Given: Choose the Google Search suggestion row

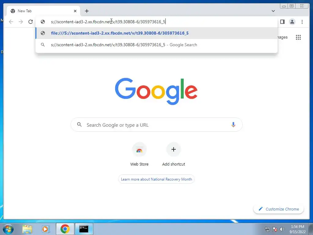Looking at the screenshot, I should click(x=156, y=45).
